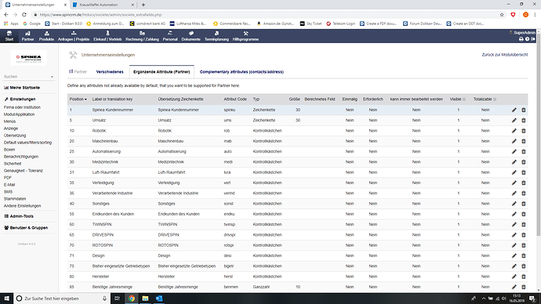This screenshot has width=541, height=304.
Task: Open Chrome from the taskbar
Action: pyautogui.click(x=132, y=299)
